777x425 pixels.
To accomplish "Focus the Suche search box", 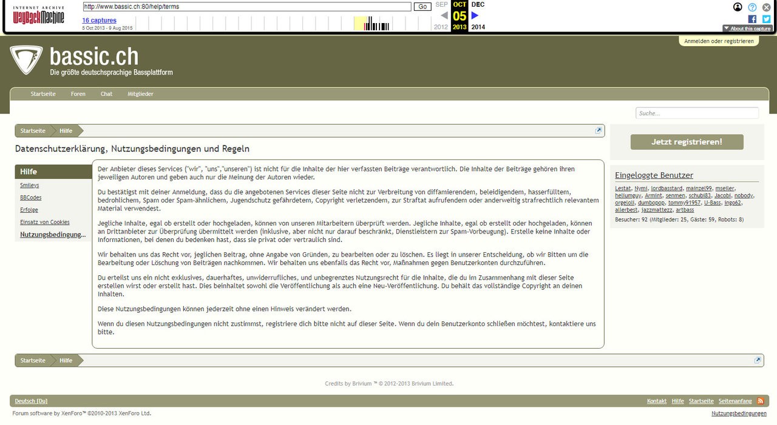I will pyautogui.click(x=697, y=113).
